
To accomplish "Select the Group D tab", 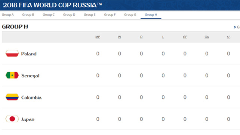I will (x=69, y=15).
